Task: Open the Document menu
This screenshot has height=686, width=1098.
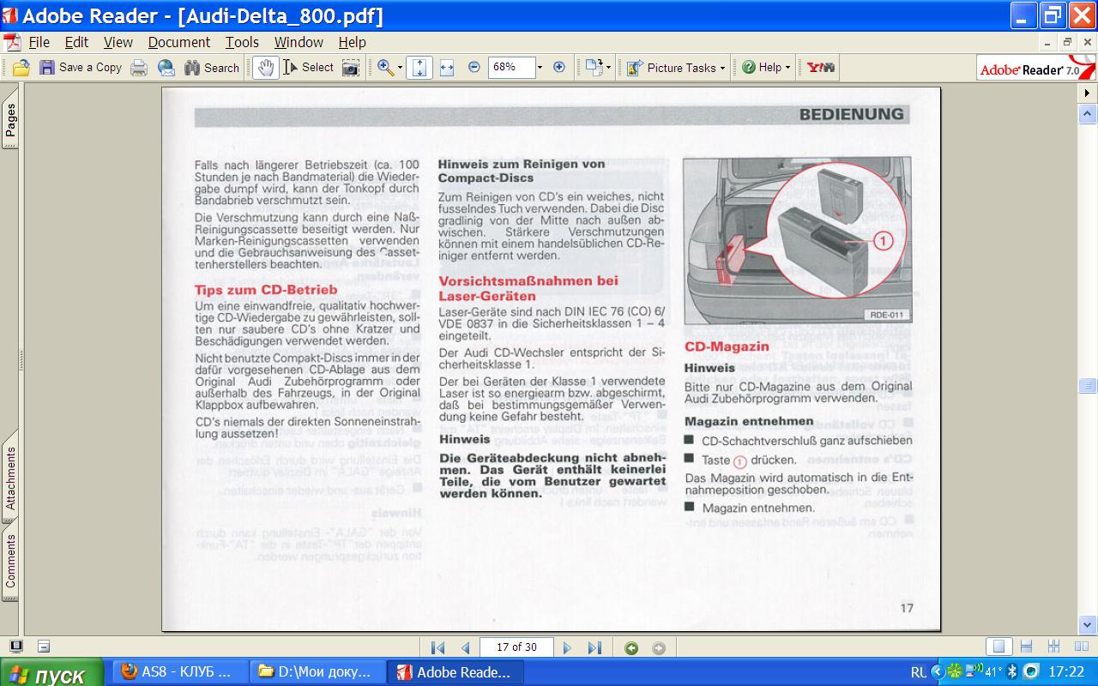Action: click(178, 42)
